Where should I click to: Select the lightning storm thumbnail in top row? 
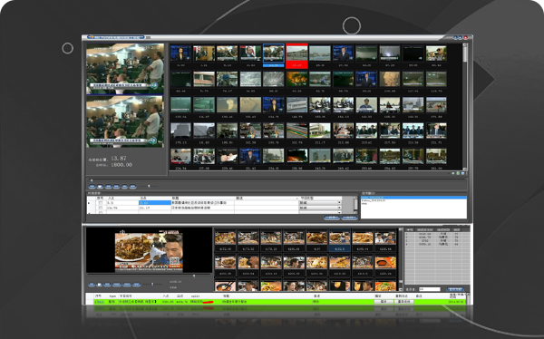point(390,53)
